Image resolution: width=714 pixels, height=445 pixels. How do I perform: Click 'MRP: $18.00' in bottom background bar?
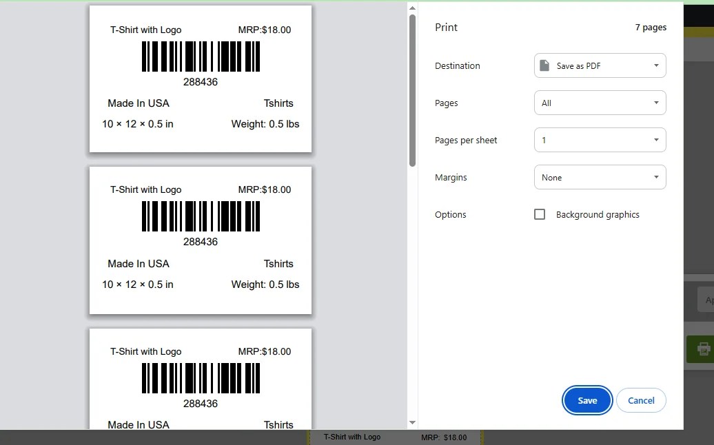click(444, 437)
